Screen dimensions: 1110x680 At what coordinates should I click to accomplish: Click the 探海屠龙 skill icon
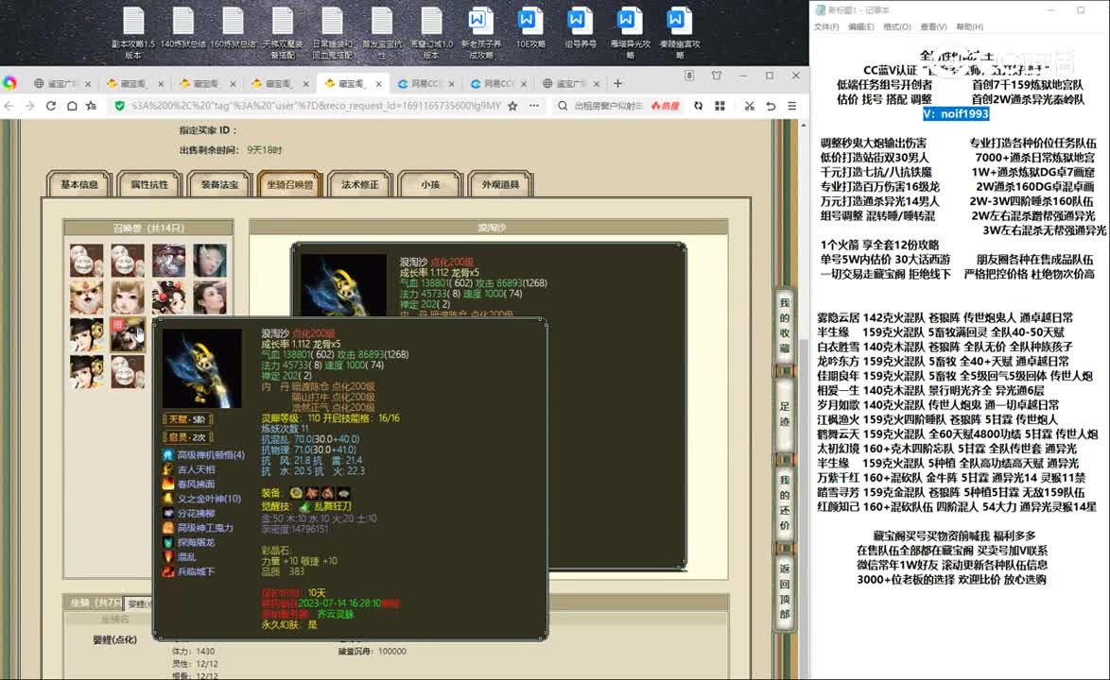(x=168, y=542)
